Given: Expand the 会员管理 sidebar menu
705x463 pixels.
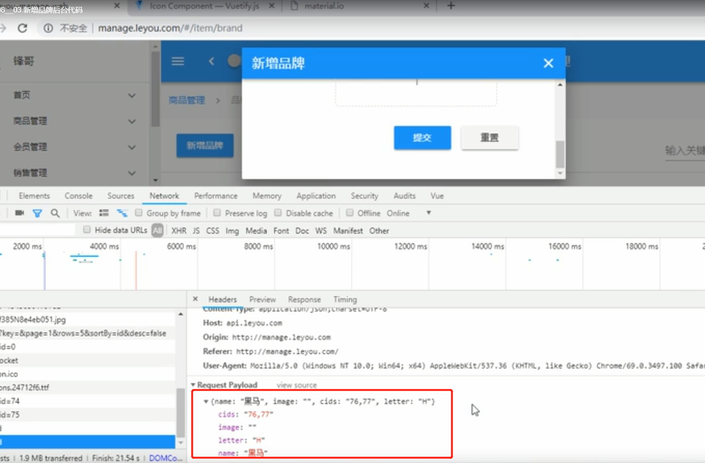Looking at the screenshot, I should 74,147.
